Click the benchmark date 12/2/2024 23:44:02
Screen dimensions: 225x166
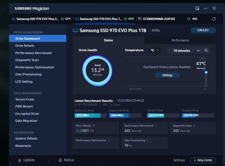(x=131, y=100)
